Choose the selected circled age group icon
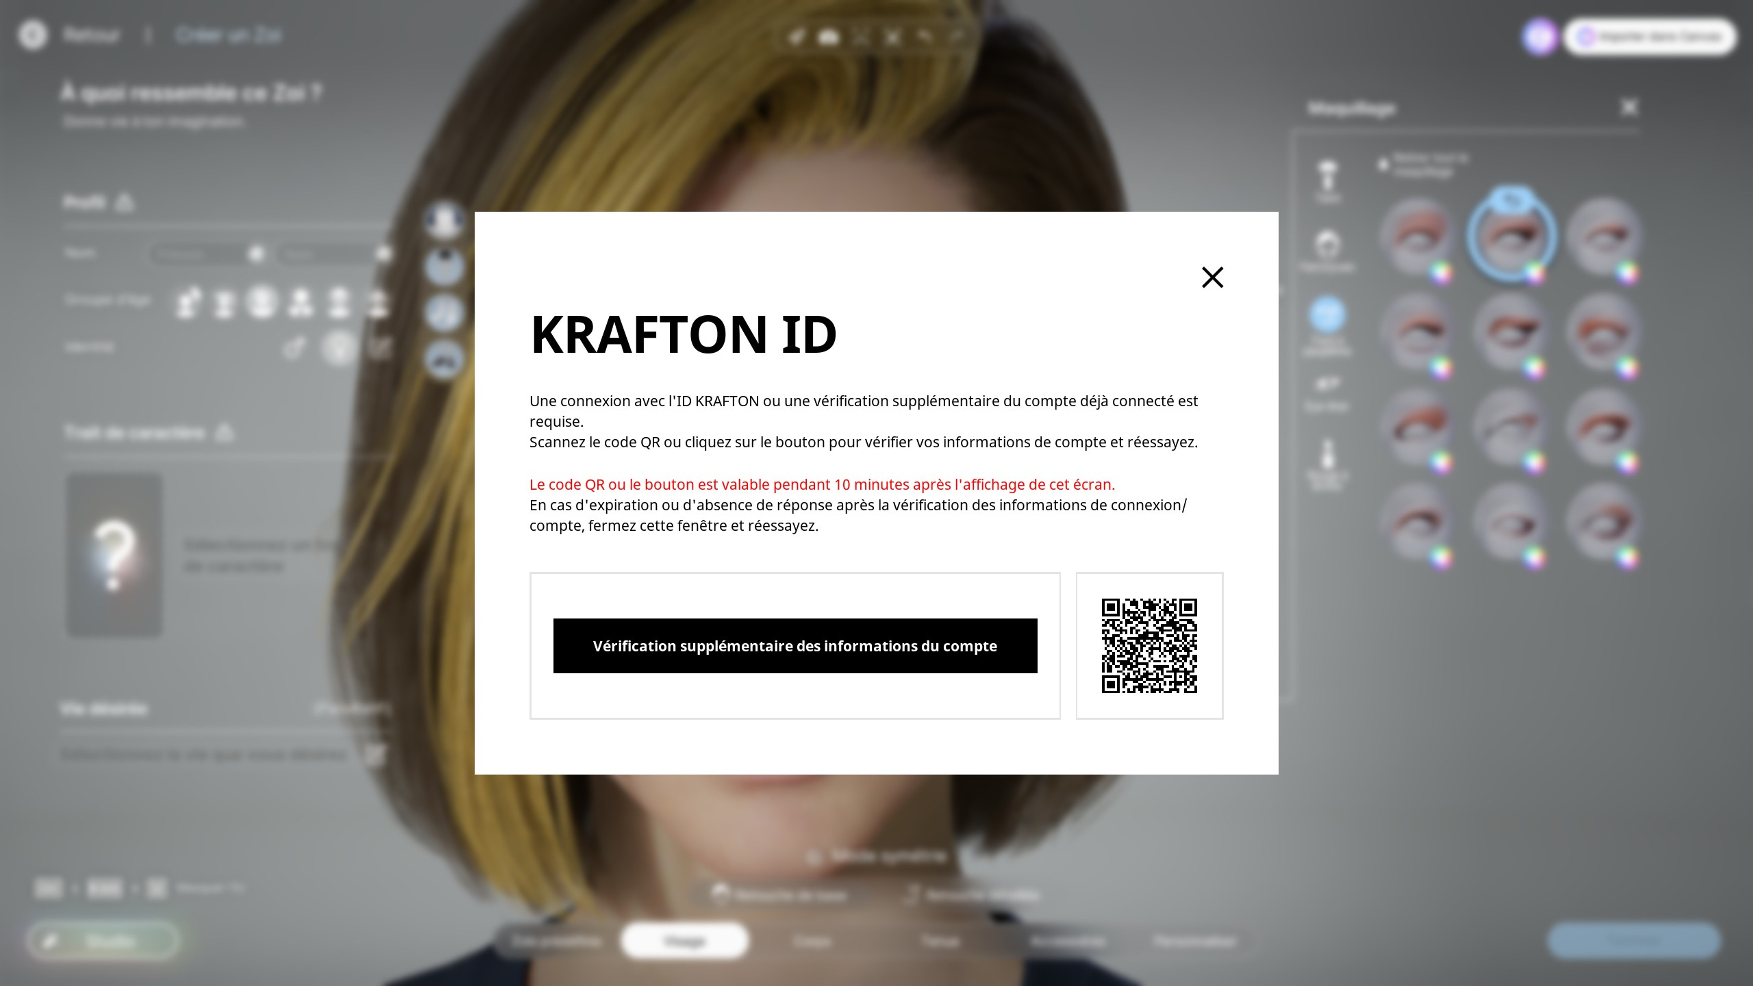This screenshot has width=1753, height=986. pyautogui.click(x=262, y=302)
